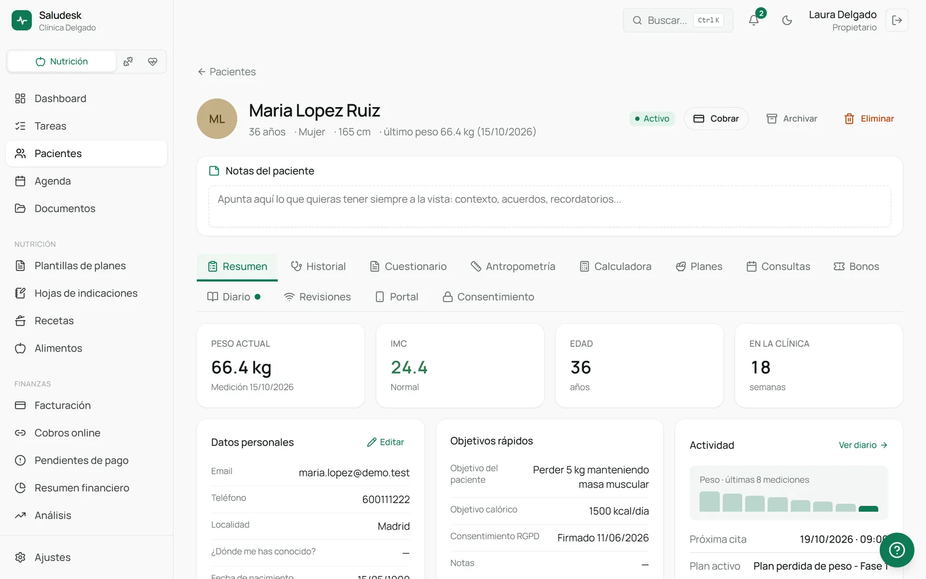Switch to the heart-pulse module icon

[153, 61]
